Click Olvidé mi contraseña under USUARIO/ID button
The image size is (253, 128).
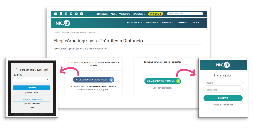pos(163,88)
